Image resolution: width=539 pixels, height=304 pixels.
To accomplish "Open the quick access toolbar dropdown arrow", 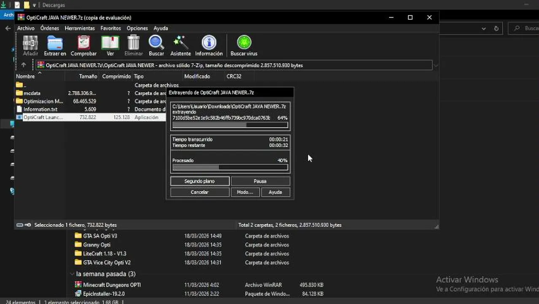I will tap(35, 5).
